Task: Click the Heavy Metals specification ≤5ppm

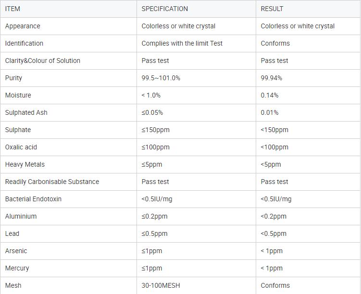Action: click(x=152, y=164)
